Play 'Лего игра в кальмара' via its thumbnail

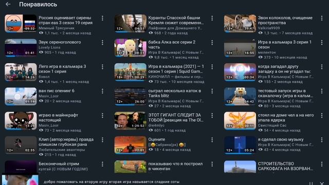pyautogui.click(x=21, y=72)
